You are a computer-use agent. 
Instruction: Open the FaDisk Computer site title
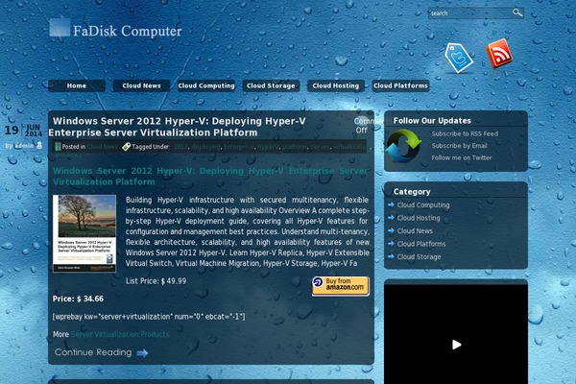point(127,31)
